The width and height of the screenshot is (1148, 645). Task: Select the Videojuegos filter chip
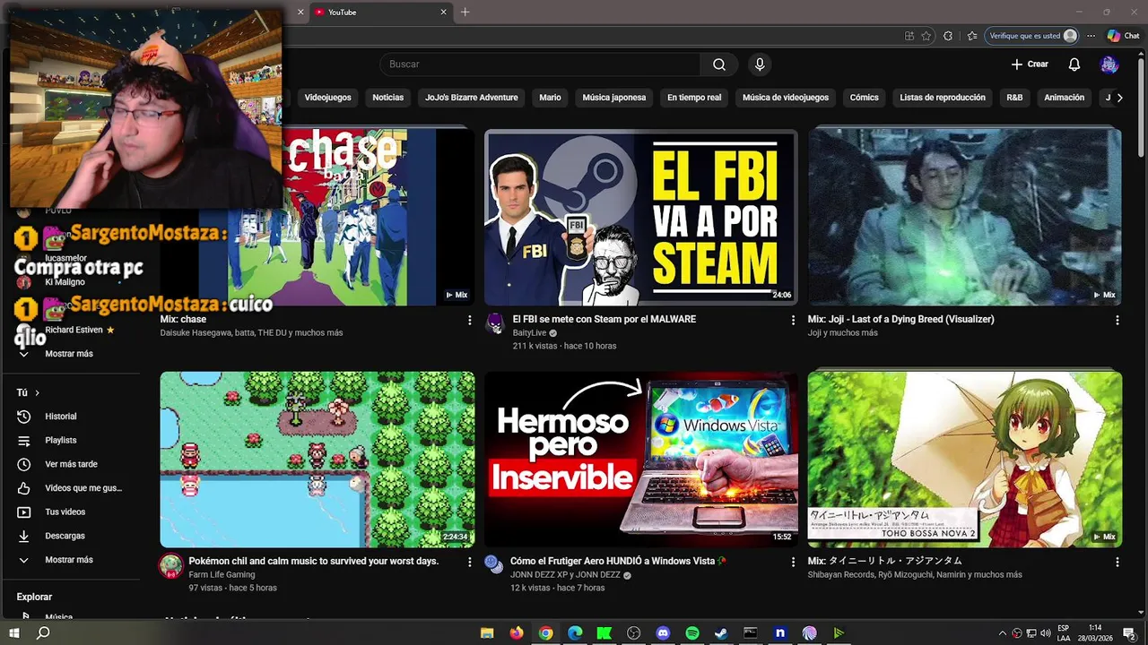(x=327, y=98)
